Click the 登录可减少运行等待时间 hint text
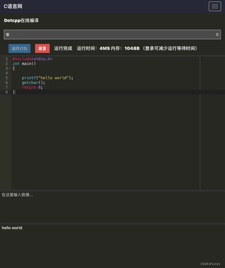 (170, 48)
